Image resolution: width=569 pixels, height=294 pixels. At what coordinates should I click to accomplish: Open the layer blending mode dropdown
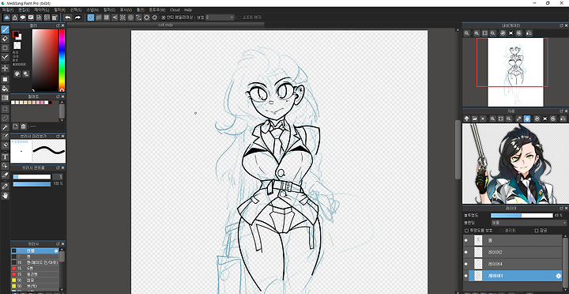click(529, 223)
